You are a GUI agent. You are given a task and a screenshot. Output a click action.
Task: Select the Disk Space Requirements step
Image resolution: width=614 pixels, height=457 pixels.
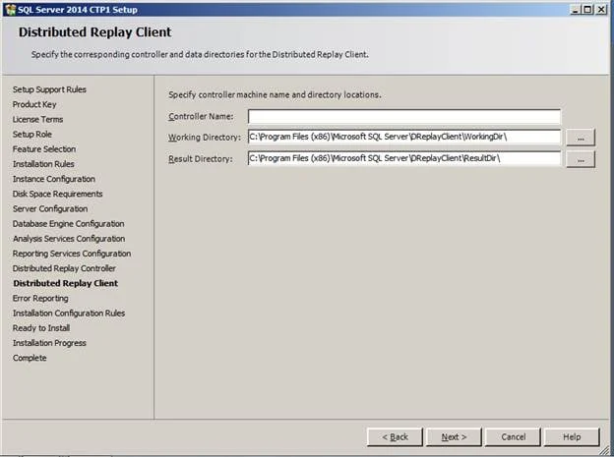tap(57, 194)
